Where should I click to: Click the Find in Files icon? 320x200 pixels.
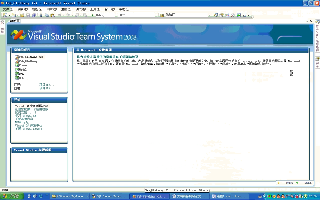tap(162, 15)
